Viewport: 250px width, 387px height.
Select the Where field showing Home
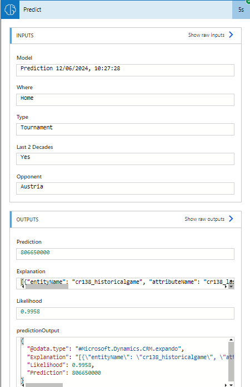pos(125,100)
